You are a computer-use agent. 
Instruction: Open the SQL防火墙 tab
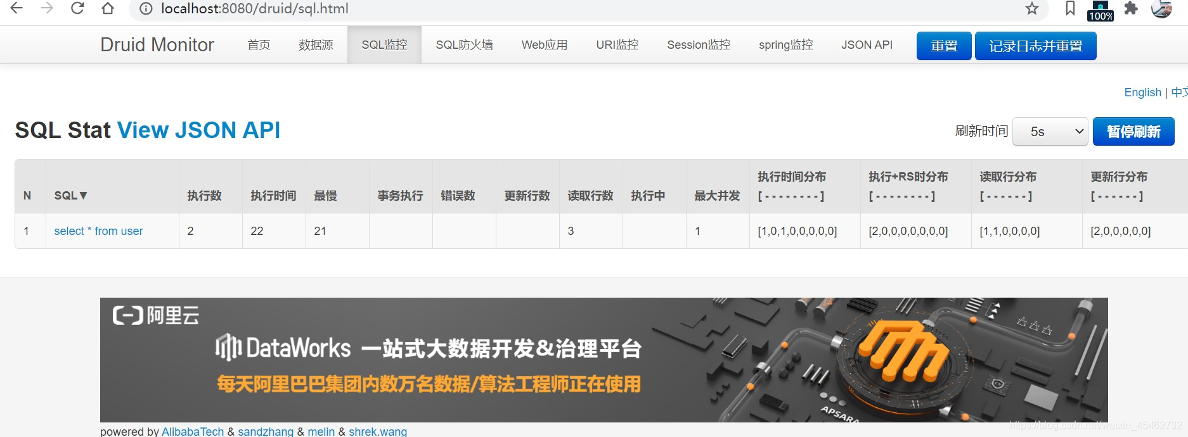(464, 45)
